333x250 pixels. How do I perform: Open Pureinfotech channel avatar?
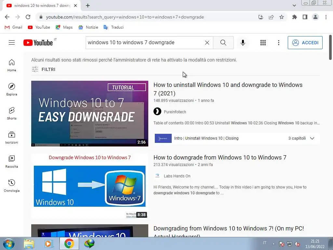click(157, 111)
